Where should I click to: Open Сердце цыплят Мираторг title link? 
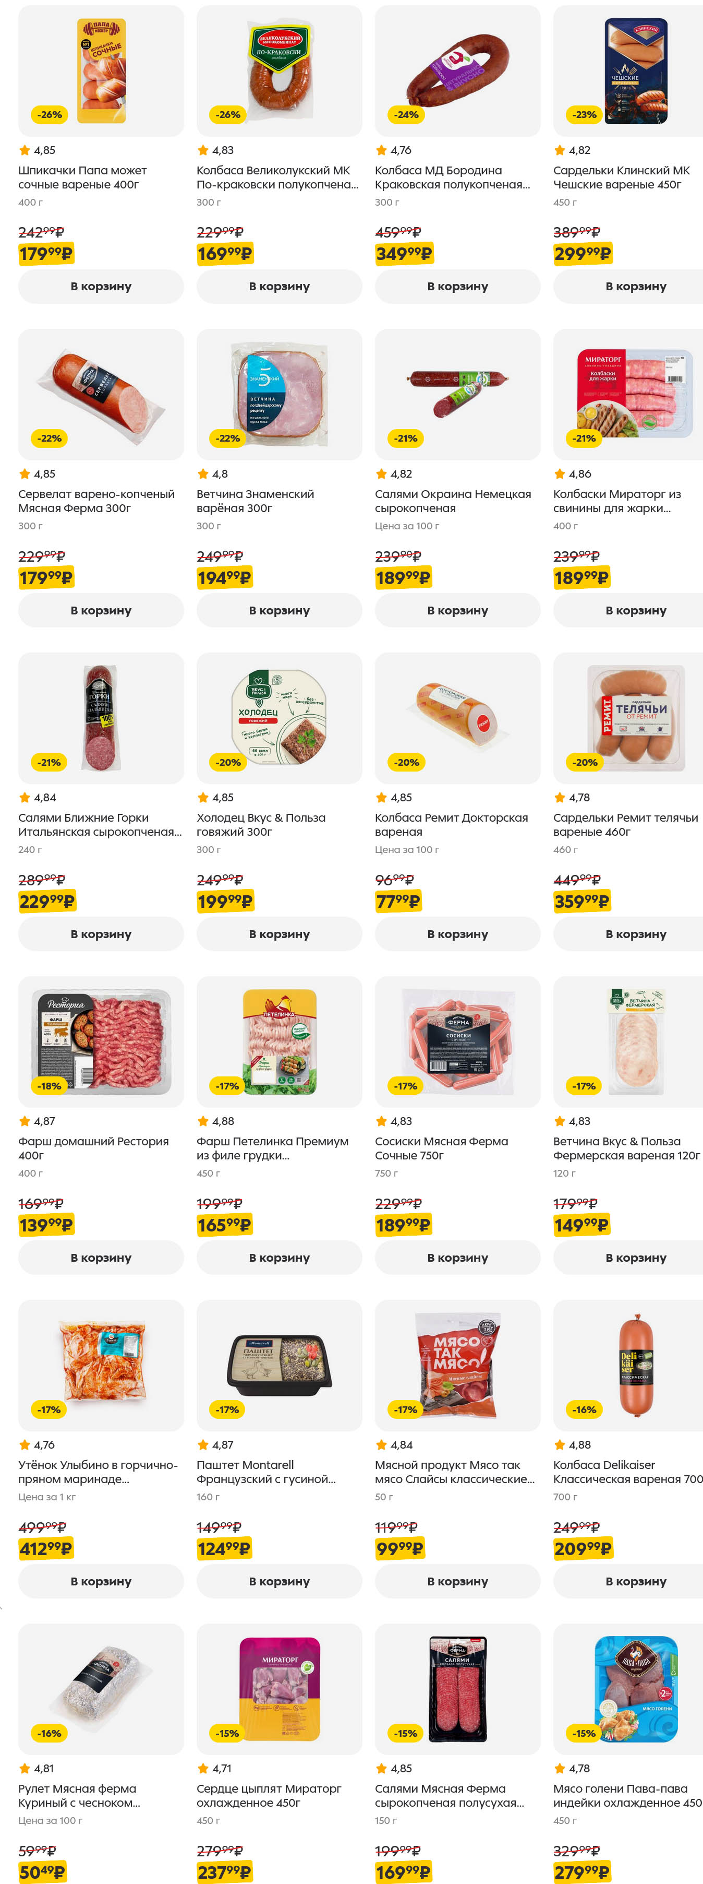pos(269,1795)
